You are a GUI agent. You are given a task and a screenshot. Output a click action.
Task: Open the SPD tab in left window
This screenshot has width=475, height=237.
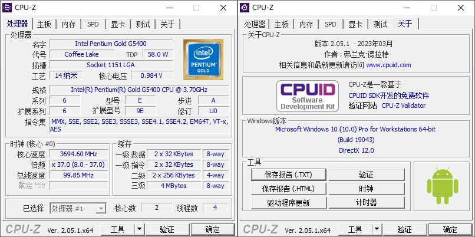[93, 24]
